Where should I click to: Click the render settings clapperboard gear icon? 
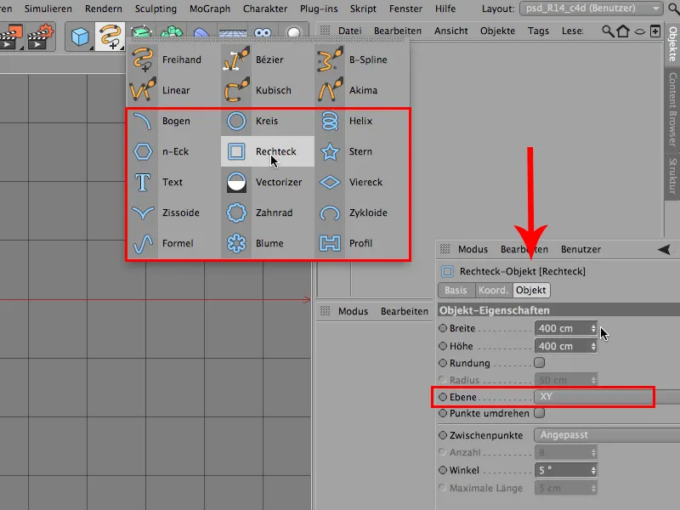[x=40, y=37]
